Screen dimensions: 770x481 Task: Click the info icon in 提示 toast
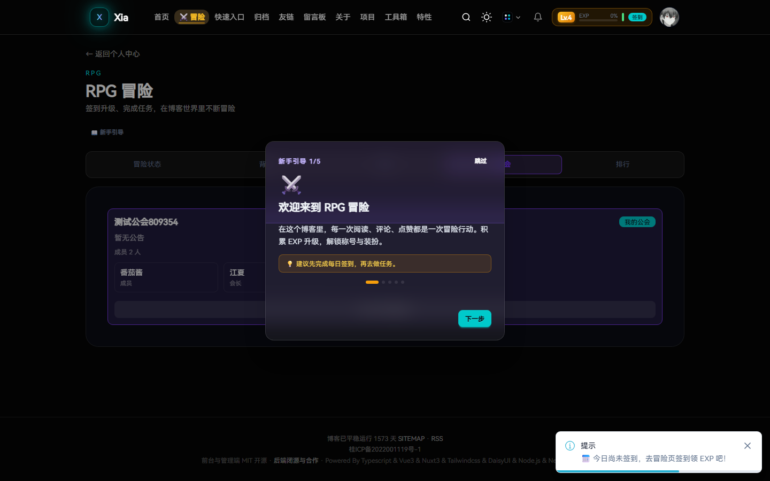pos(570,446)
